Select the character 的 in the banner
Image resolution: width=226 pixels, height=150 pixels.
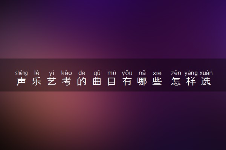coord(82,81)
